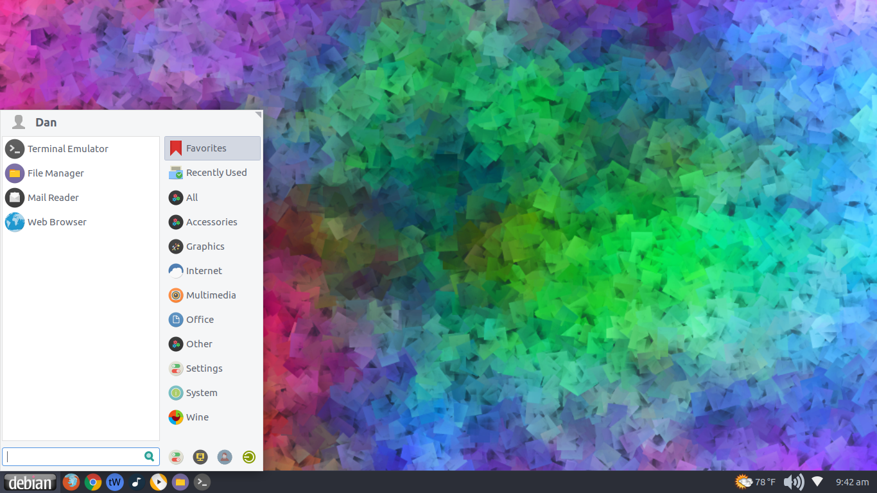Image resolution: width=877 pixels, height=493 pixels.
Task: Select the All category
Action: click(x=213, y=198)
